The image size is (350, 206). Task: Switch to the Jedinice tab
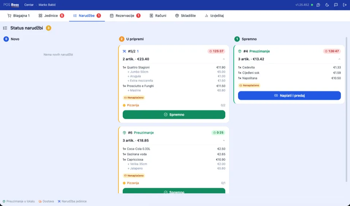[x=51, y=16]
